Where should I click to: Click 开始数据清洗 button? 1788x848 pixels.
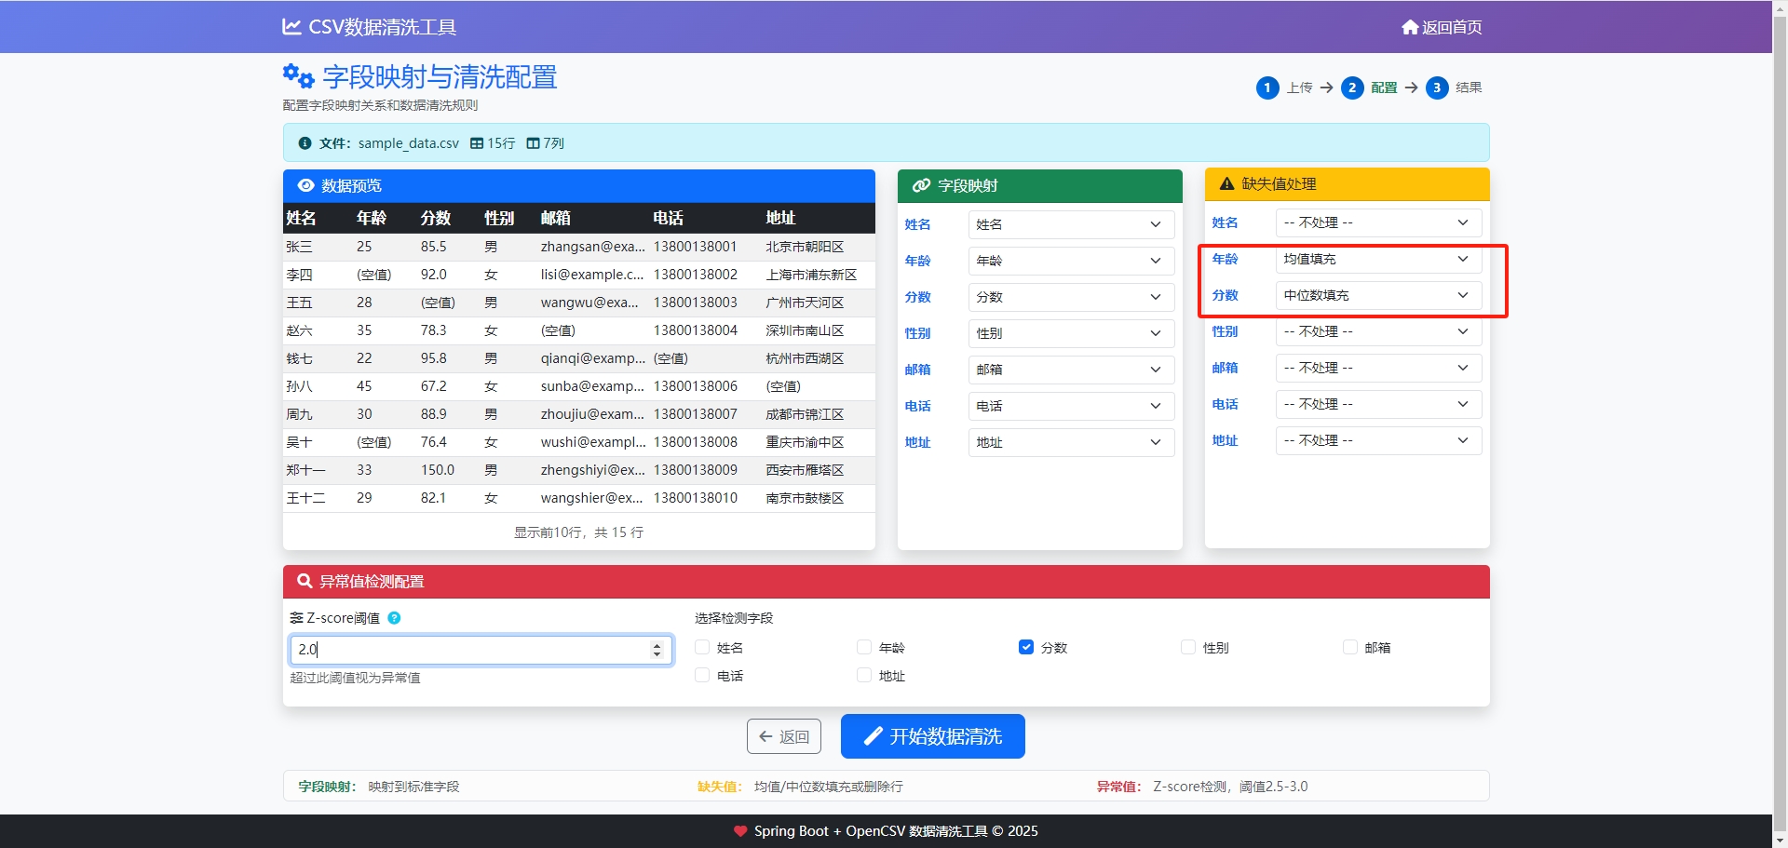tap(933, 736)
